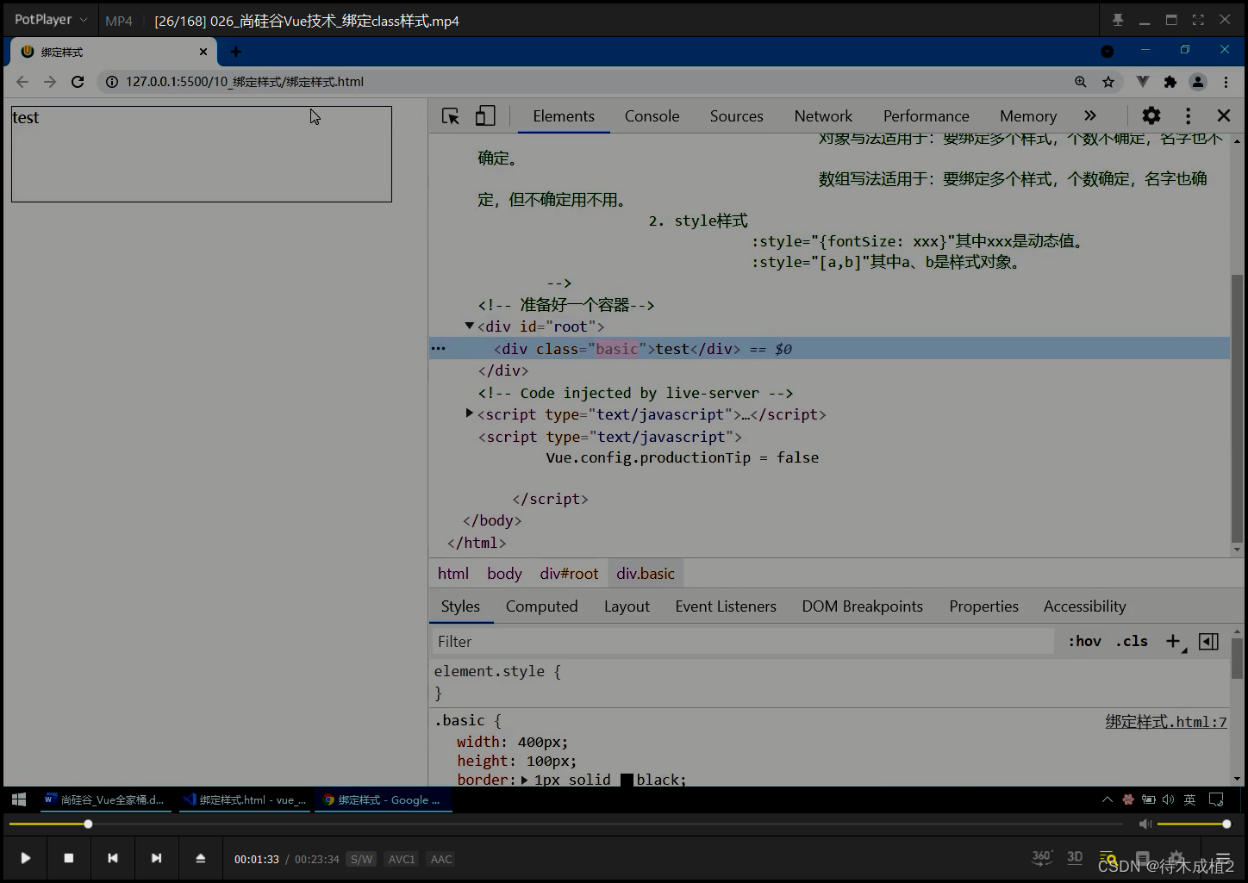Open the Chrome three-dot menu
The height and width of the screenshot is (883, 1248).
coord(1226,82)
